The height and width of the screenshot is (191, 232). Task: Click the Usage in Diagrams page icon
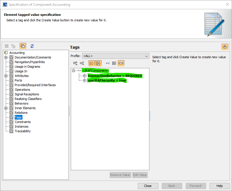point(12,67)
